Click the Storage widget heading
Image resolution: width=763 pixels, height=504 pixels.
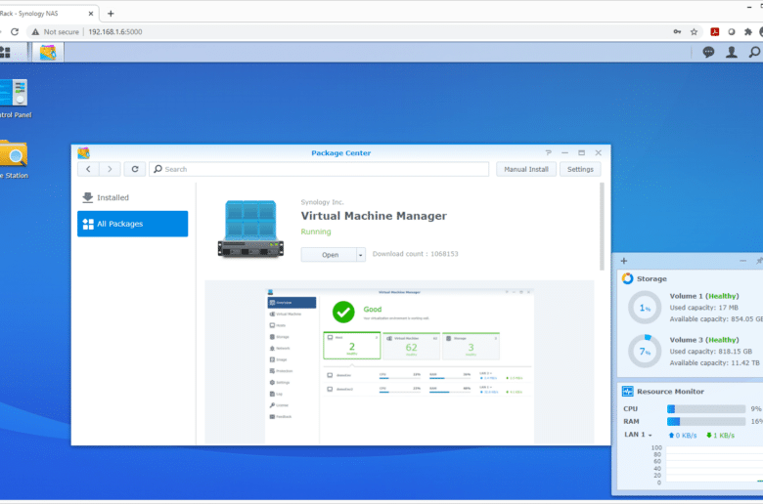coord(651,279)
